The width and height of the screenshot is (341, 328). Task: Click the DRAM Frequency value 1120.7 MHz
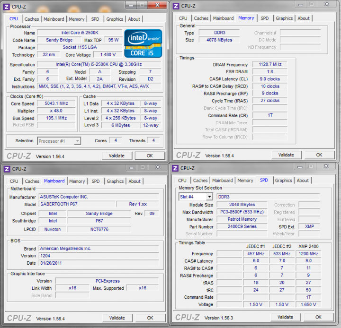click(270, 64)
